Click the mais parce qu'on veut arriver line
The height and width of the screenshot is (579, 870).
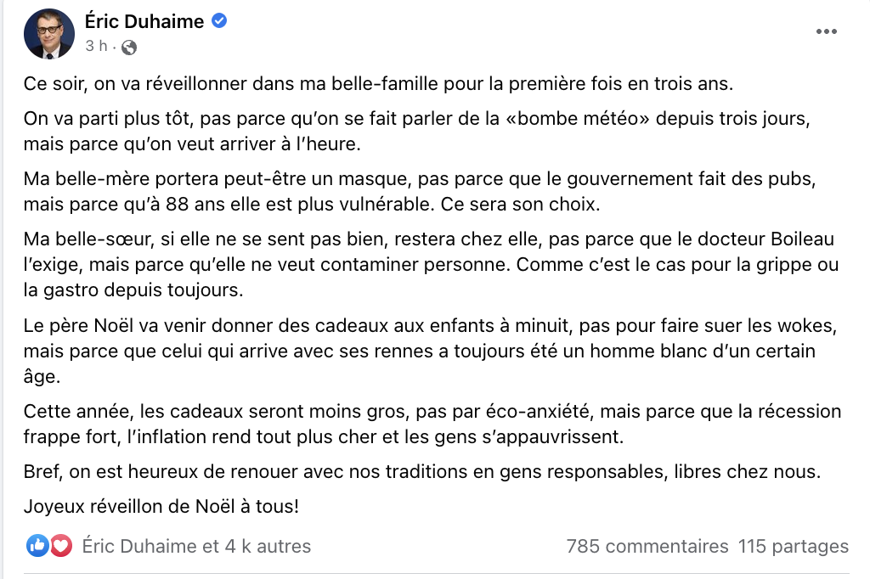(x=192, y=144)
